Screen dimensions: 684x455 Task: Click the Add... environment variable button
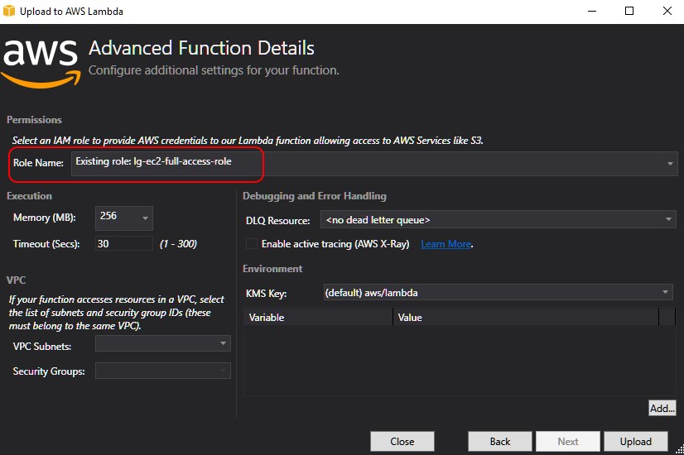tap(662, 408)
